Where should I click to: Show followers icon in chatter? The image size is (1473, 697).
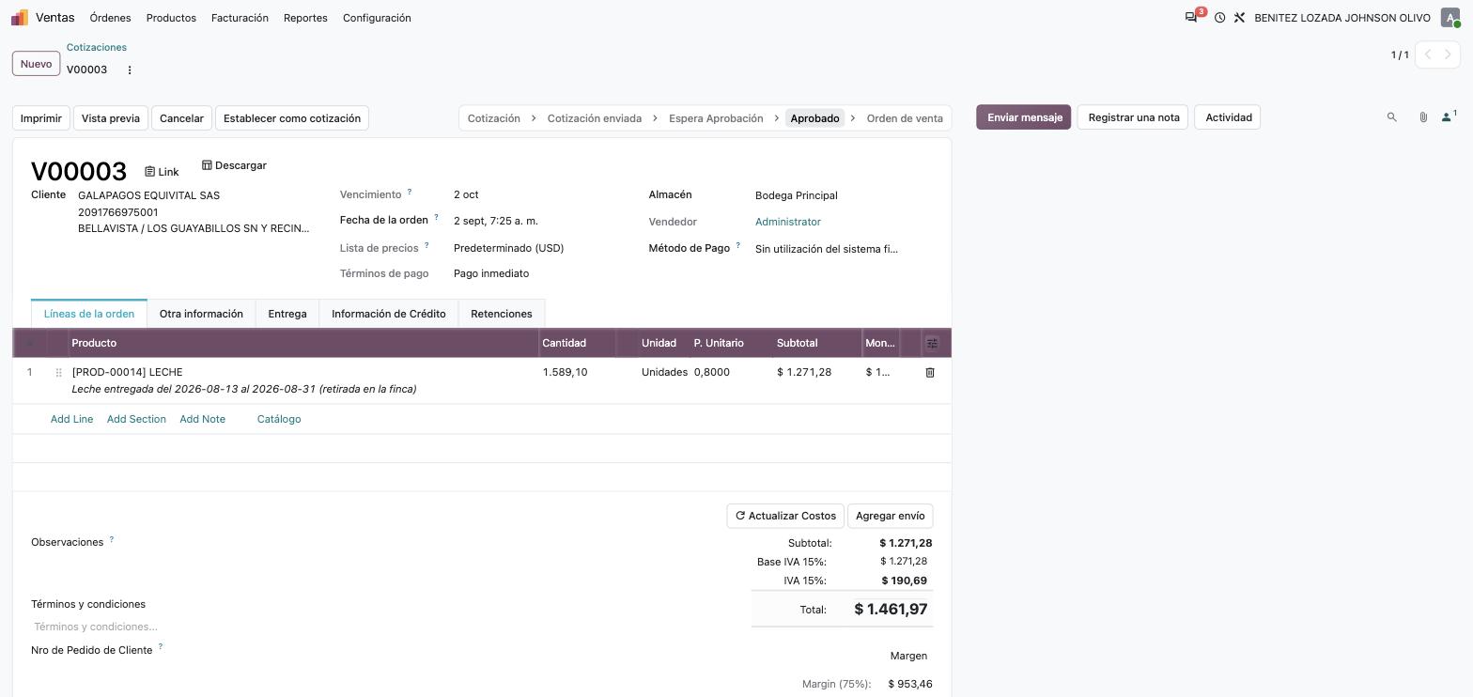[x=1449, y=117]
